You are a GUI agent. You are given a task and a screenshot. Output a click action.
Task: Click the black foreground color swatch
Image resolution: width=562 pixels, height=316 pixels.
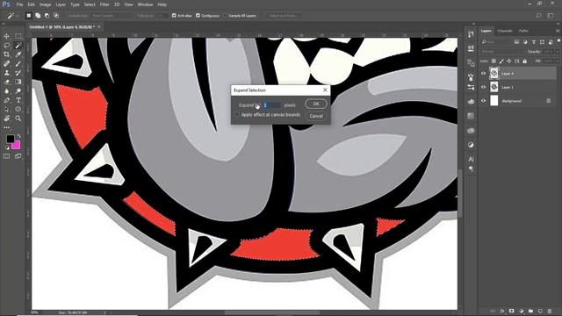coord(10,139)
